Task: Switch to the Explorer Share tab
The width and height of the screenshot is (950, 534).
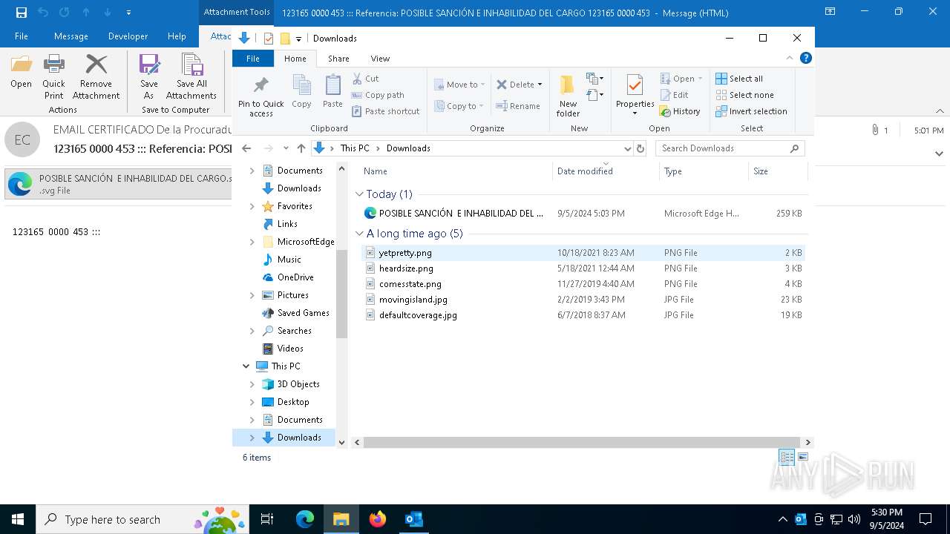Action: pyautogui.click(x=338, y=59)
